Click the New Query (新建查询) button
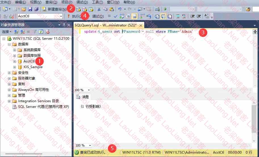 point(54,9)
